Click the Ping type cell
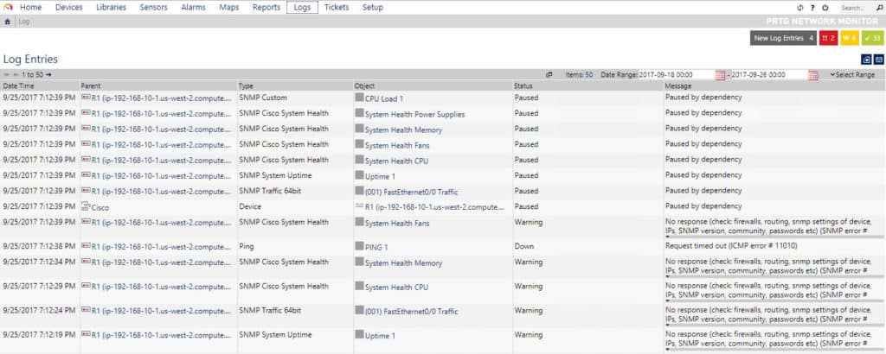The width and height of the screenshot is (886, 354). click(x=247, y=246)
